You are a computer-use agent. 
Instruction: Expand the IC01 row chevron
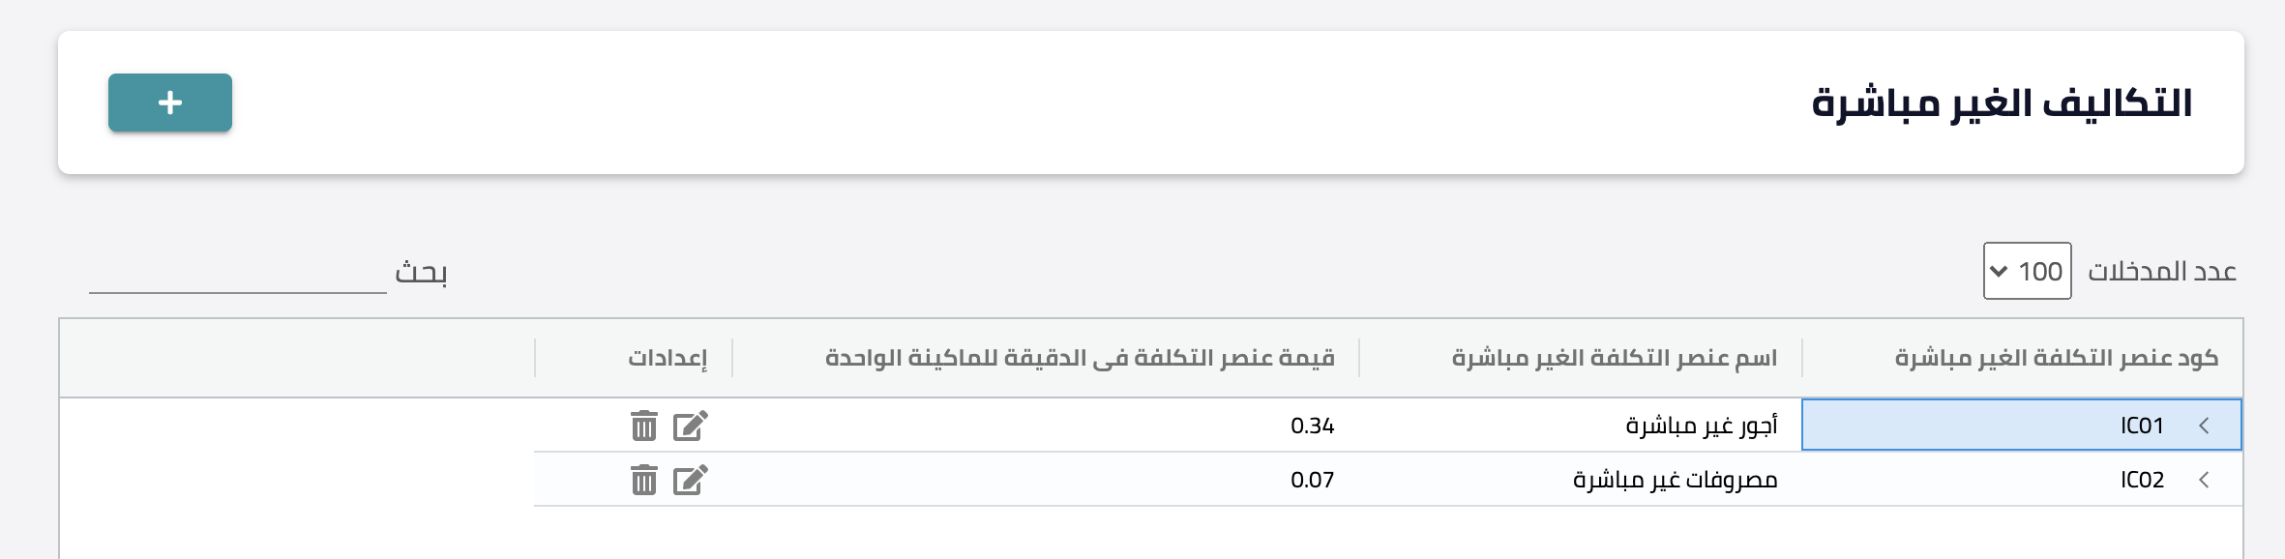tap(2204, 426)
